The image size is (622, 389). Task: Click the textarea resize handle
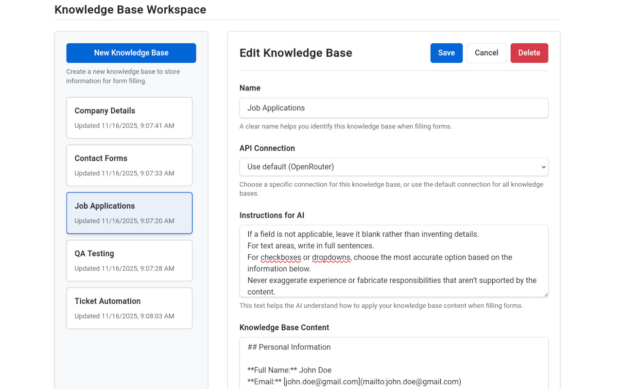[x=546, y=294]
